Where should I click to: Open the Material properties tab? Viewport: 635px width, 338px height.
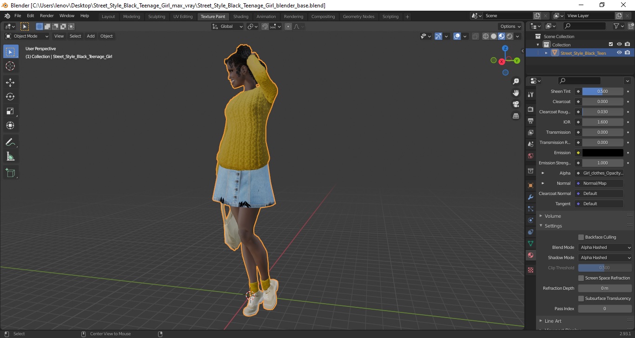pos(530,255)
